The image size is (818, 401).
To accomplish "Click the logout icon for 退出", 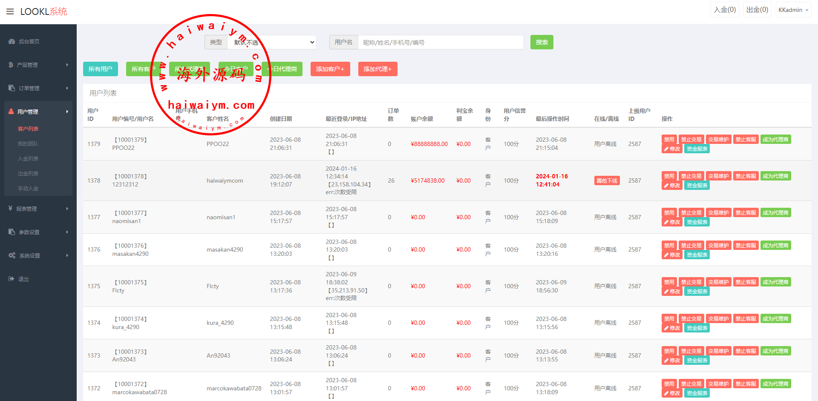I will tap(12, 279).
